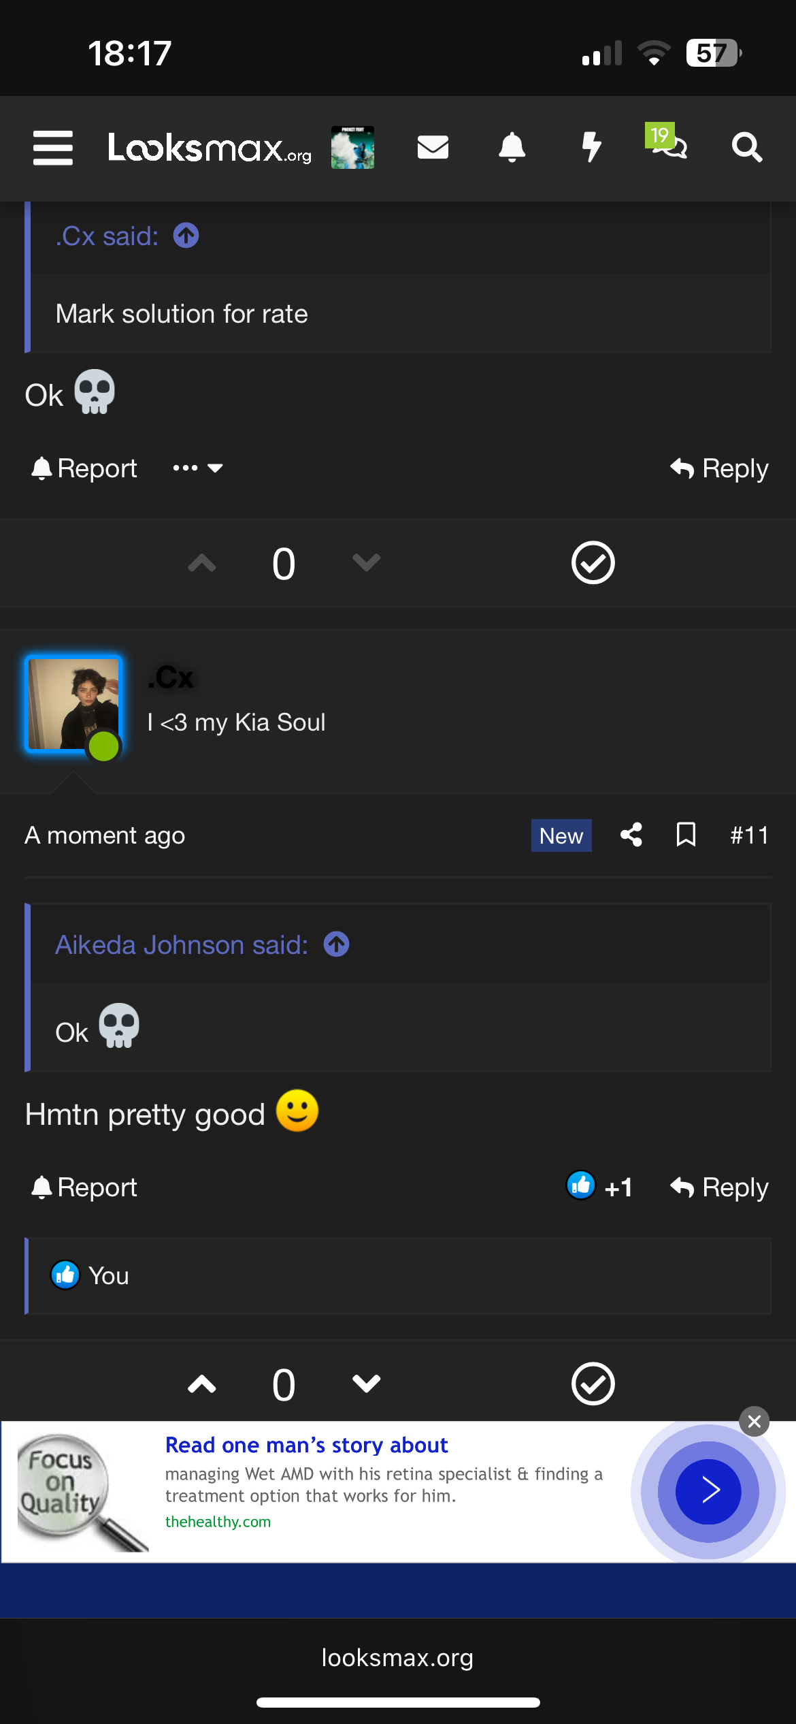
Task: Open .Cx's profile picture
Action: click(x=73, y=704)
